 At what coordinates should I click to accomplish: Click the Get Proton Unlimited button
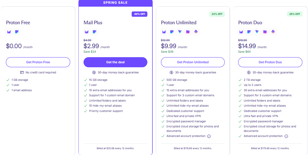pyautogui.click(x=193, y=62)
